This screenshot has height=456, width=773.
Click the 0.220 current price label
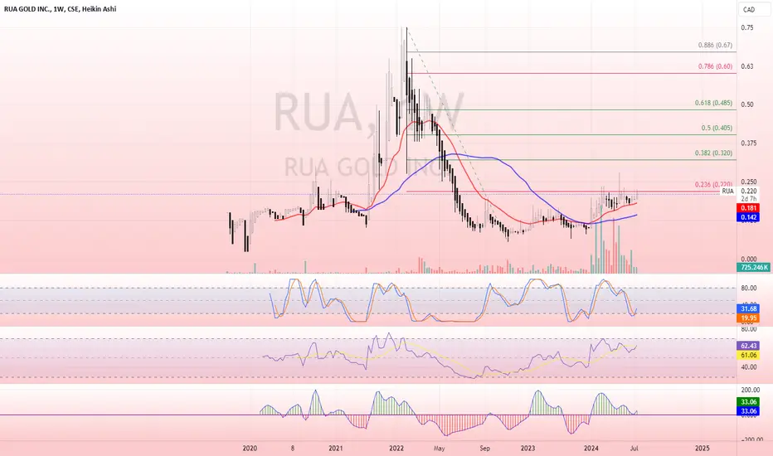(x=748, y=192)
